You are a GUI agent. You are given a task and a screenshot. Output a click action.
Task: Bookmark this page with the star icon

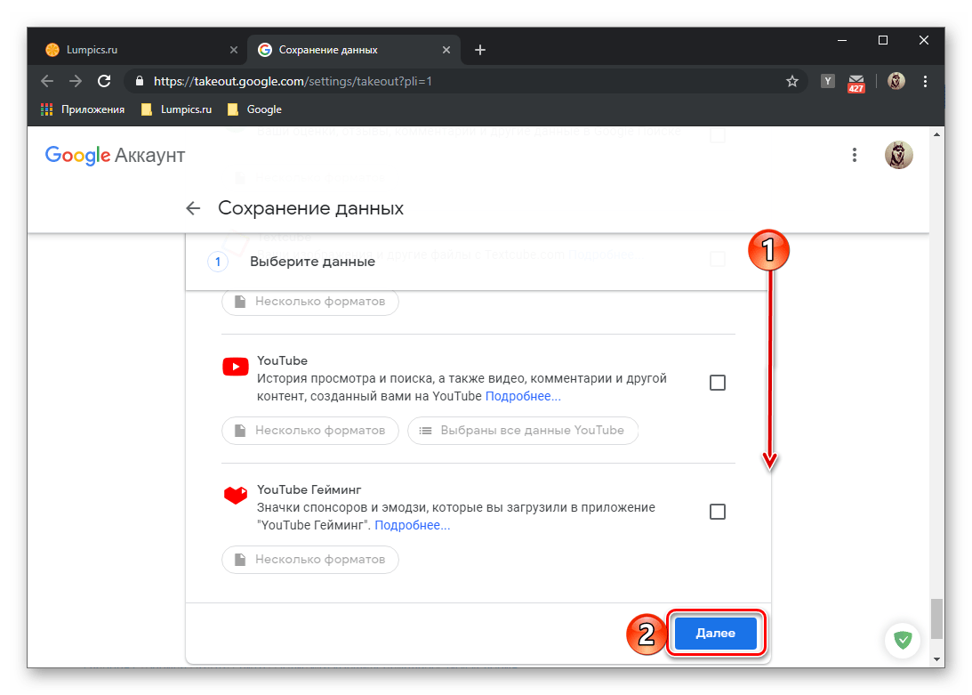(x=791, y=81)
